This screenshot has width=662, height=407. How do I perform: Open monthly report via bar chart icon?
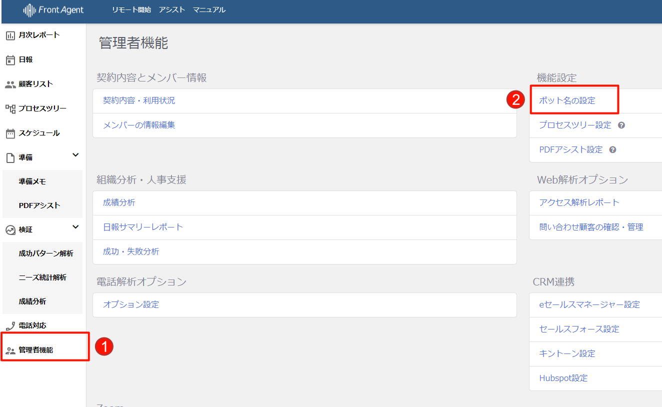[x=10, y=35]
